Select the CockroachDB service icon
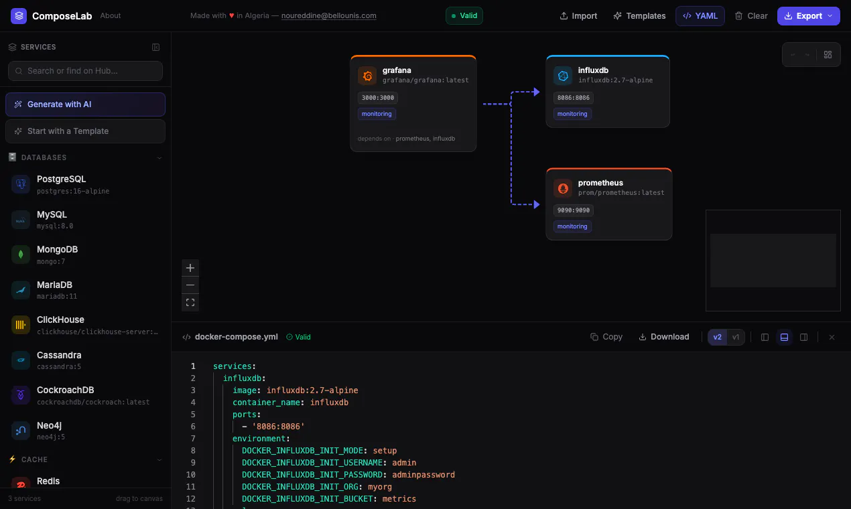 point(21,395)
